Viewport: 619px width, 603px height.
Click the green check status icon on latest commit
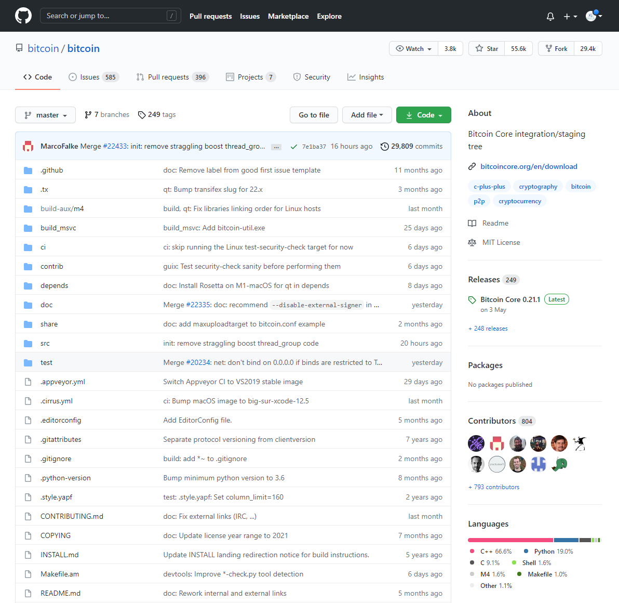[294, 147]
